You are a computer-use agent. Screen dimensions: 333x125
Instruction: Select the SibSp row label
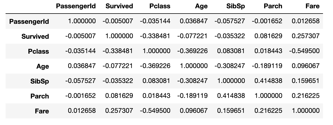point(40,81)
